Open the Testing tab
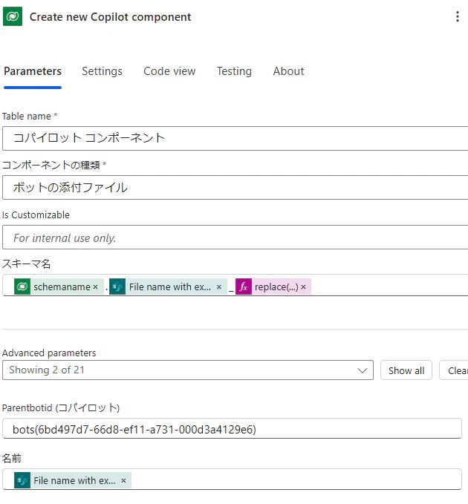Screen dimensions: 468x504 234,71
